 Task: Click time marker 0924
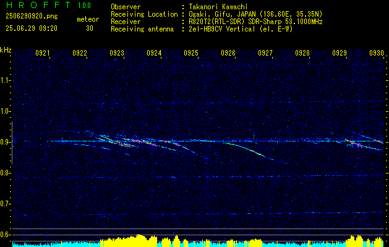tap(154, 53)
